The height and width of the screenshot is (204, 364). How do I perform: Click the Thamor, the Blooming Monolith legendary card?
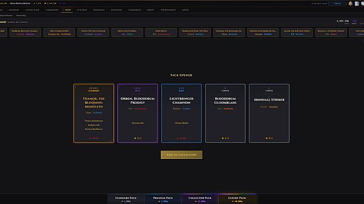pyautogui.click(x=94, y=113)
